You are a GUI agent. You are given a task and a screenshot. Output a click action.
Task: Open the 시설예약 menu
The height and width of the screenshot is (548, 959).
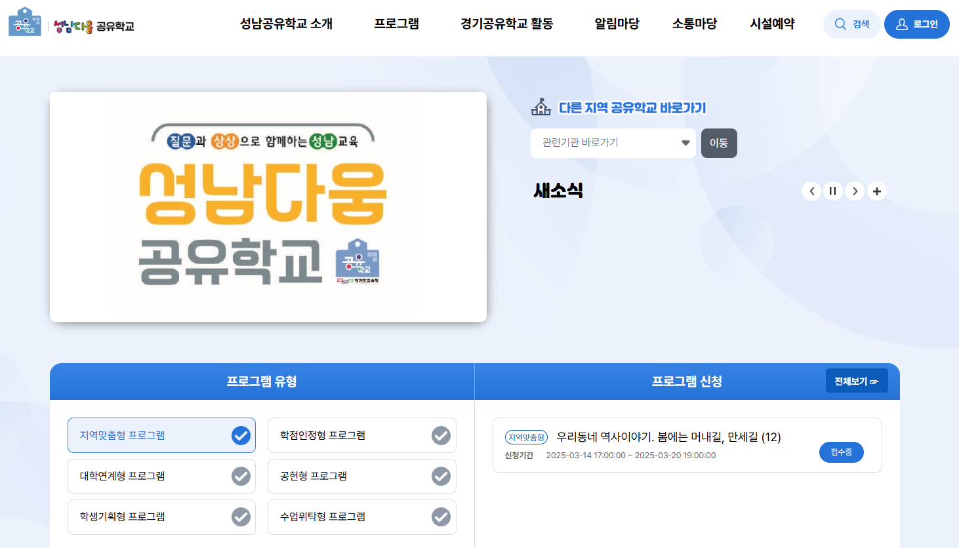point(772,24)
